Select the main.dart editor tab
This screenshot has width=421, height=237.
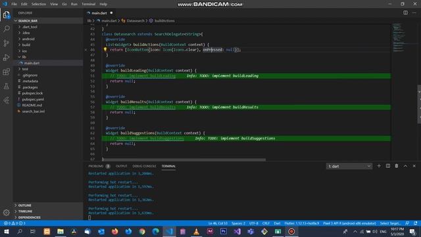click(x=99, y=13)
